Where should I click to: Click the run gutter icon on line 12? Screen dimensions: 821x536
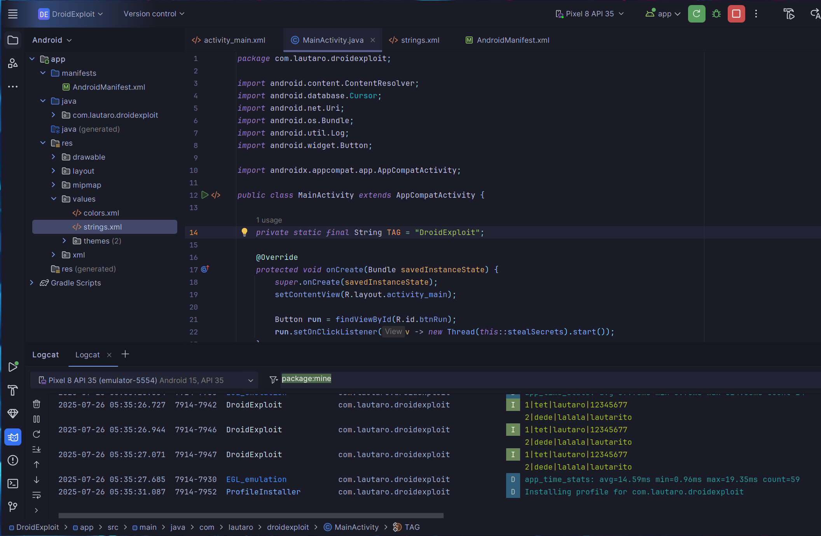(x=205, y=195)
